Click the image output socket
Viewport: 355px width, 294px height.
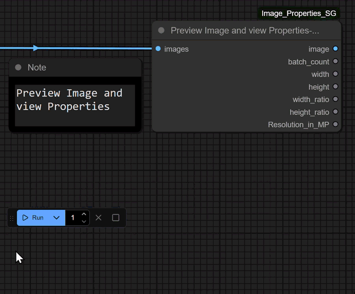[336, 49]
